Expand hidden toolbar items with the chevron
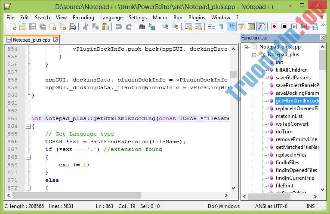Viewport: 330px width, 214px height. click(x=323, y=25)
